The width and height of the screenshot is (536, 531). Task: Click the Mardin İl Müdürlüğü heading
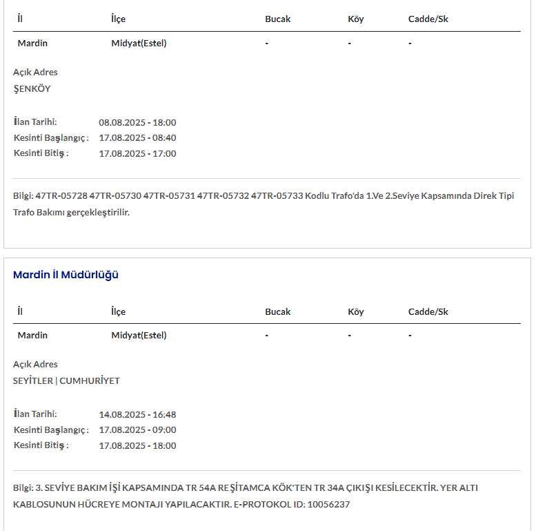click(x=66, y=275)
